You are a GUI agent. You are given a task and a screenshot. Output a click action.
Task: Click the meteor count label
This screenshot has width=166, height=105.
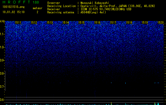click(37, 8)
